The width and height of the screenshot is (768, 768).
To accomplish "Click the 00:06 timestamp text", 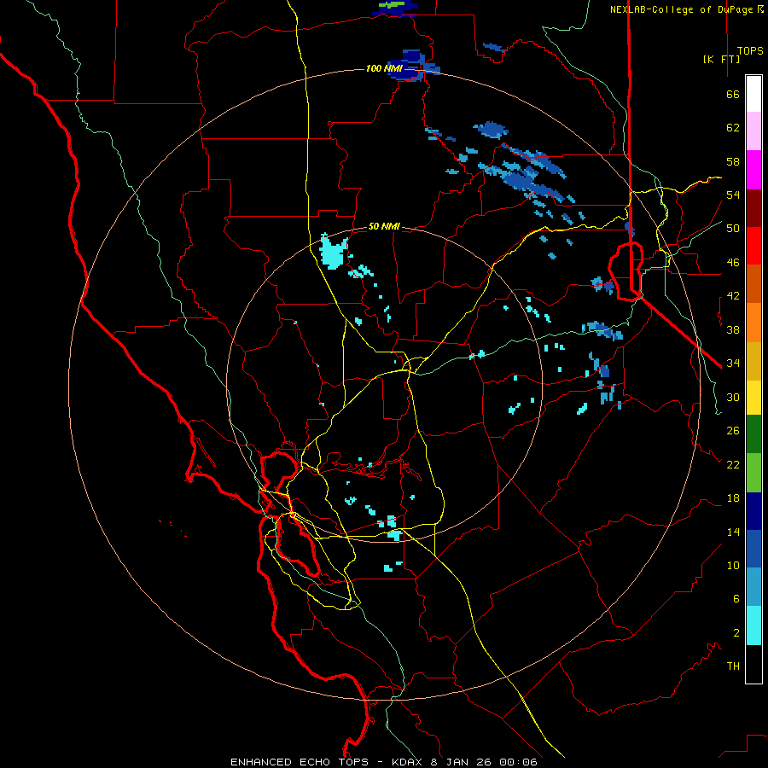I will point(518,762).
